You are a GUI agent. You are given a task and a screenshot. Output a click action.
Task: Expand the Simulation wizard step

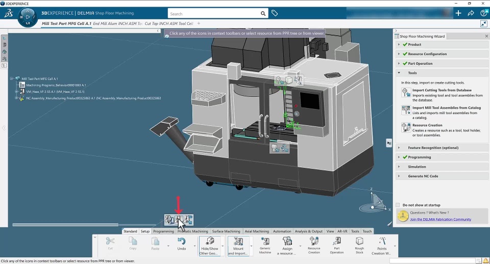pyautogui.click(x=399, y=167)
